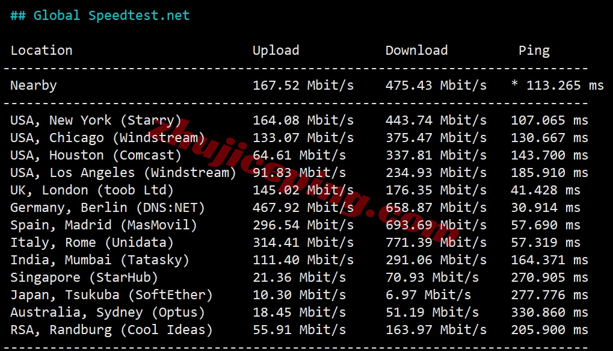Click Los Angeles ping 185.910 ms
613x351 pixels.
(550, 173)
